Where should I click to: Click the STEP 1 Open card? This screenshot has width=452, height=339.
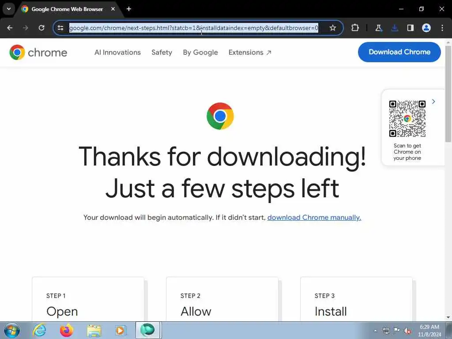point(88,299)
